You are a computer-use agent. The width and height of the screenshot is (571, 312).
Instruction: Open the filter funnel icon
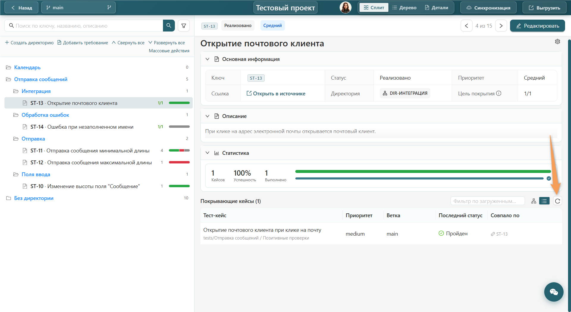(x=184, y=26)
